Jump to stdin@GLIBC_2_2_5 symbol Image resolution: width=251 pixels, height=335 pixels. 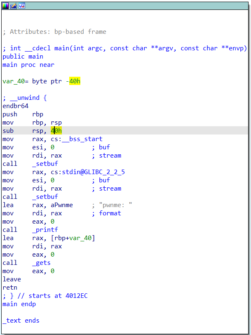[93, 172]
